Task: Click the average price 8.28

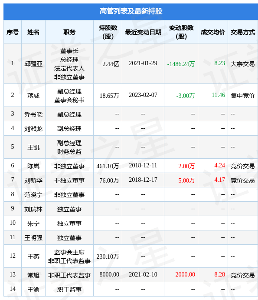Action: tap(220, 274)
